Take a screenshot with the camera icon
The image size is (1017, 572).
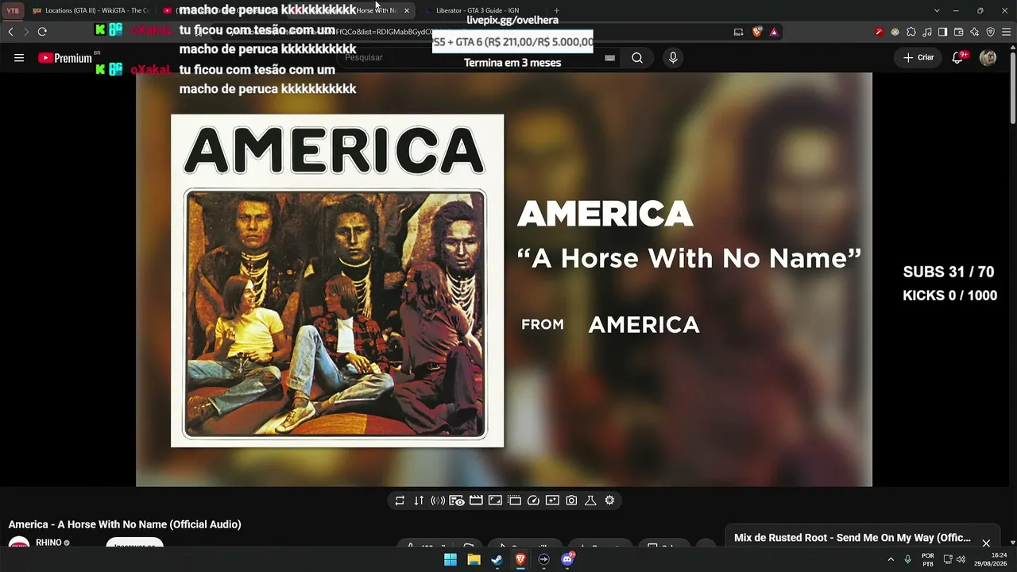point(571,500)
